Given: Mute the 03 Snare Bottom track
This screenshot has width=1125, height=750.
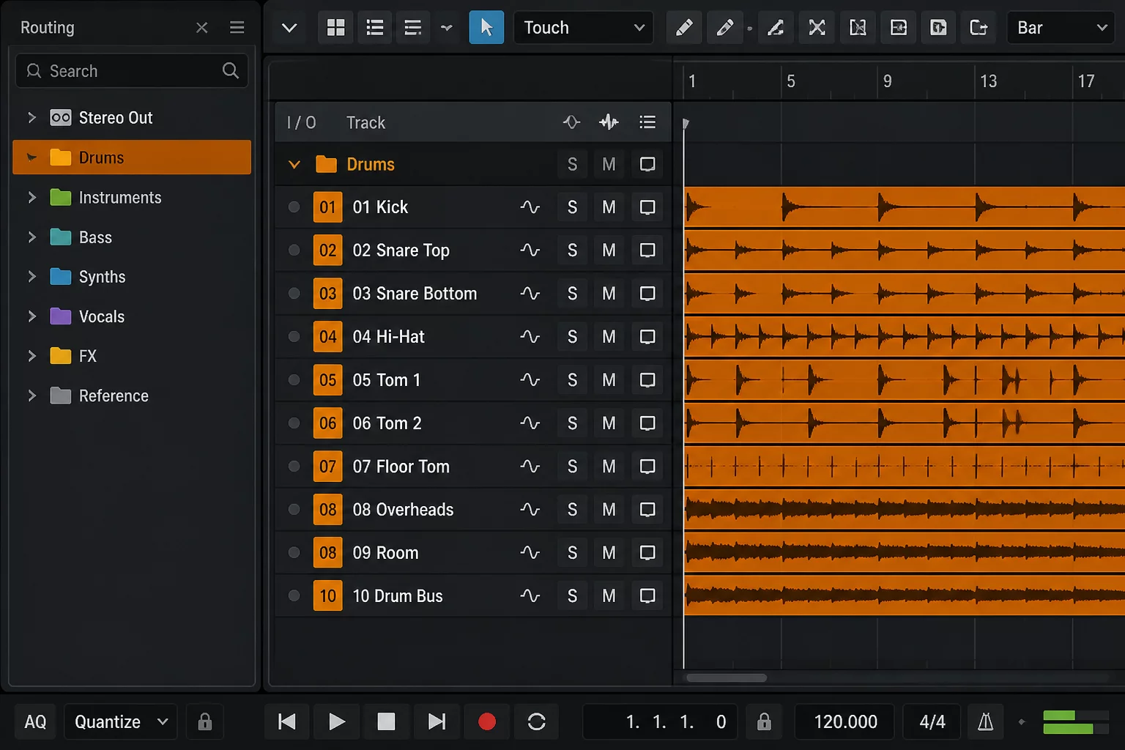Looking at the screenshot, I should click(609, 294).
